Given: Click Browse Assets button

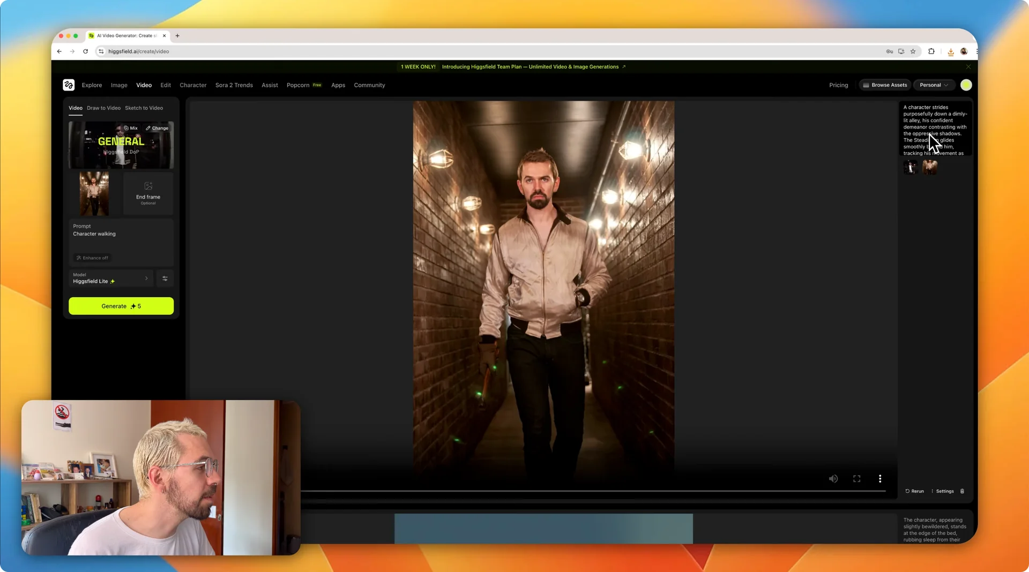Looking at the screenshot, I should point(884,85).
